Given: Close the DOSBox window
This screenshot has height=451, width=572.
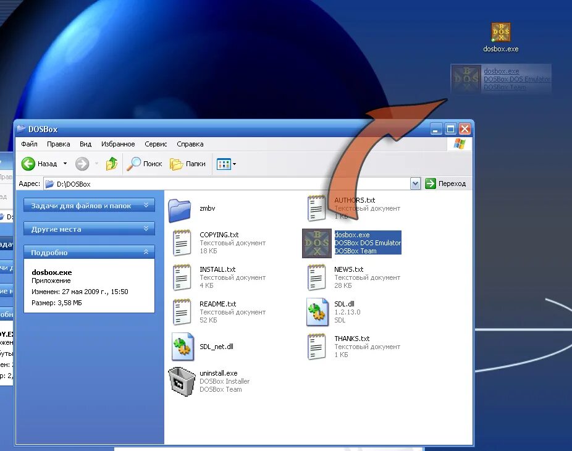Looking at the screenshot, I should pos(465,129).
